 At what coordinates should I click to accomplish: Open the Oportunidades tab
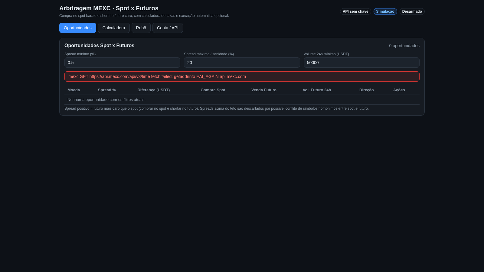(x=78, y=28)
